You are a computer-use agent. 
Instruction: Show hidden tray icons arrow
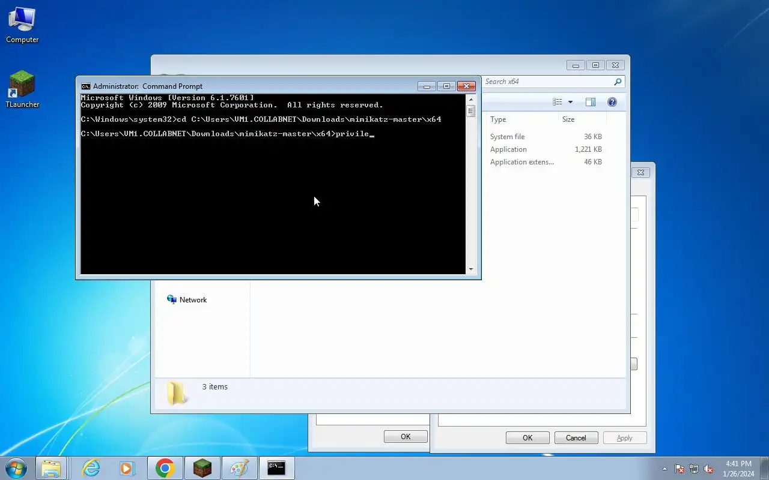click(x=664, y=469)
